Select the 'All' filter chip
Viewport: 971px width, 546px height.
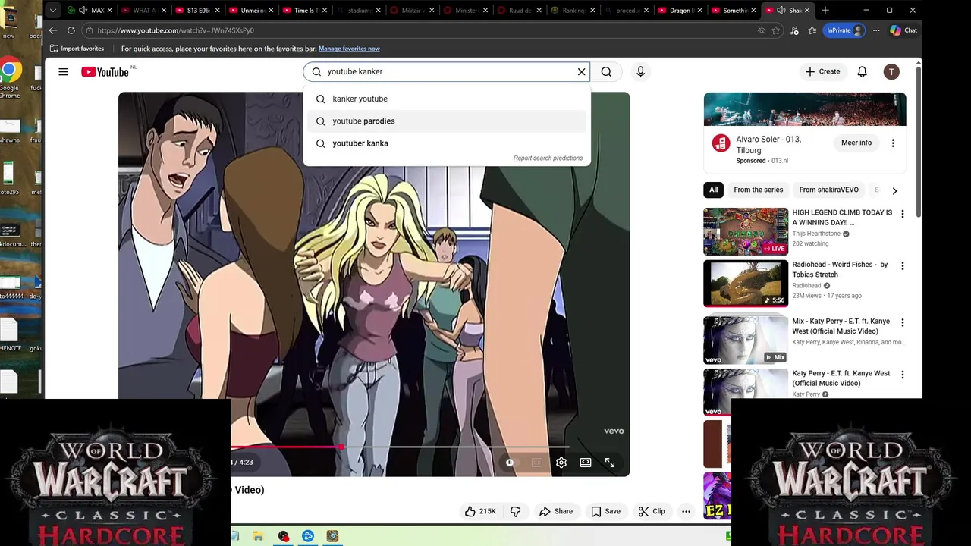(x=713, y=190)
